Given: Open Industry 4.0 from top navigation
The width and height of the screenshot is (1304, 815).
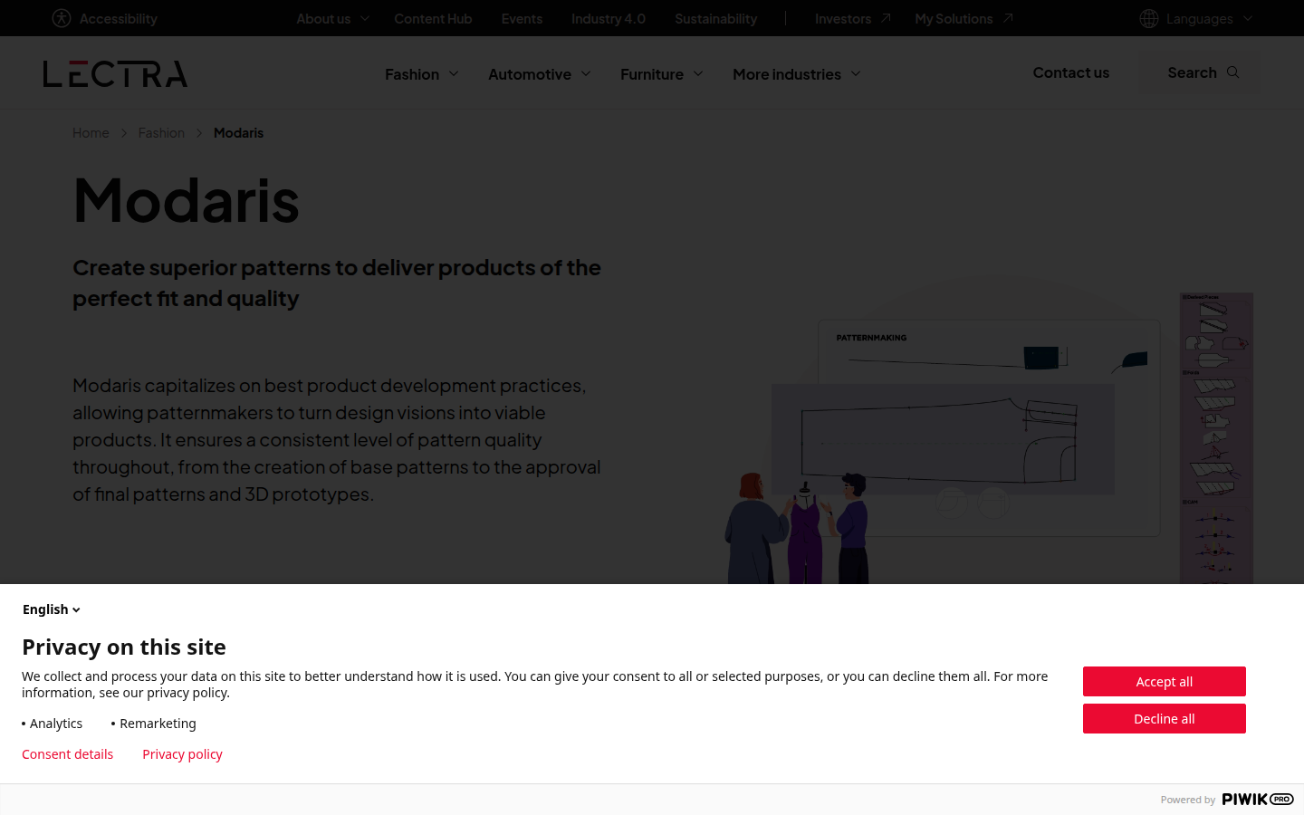Looking at the screenshot, I should (609, 18).
